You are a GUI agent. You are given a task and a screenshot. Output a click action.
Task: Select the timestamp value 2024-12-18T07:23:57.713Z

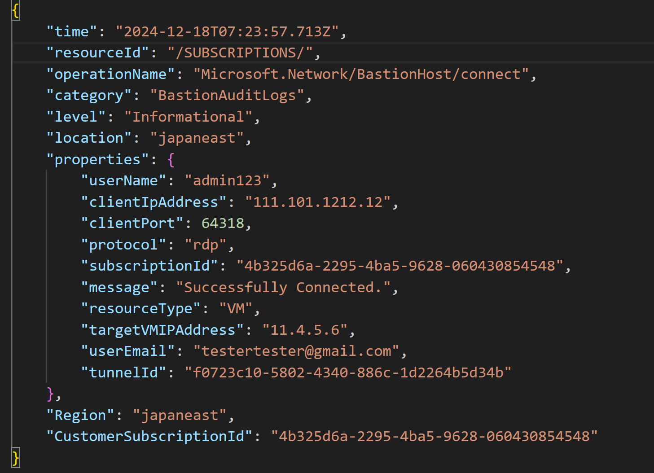pyautogui.click(x=227, y=31)
